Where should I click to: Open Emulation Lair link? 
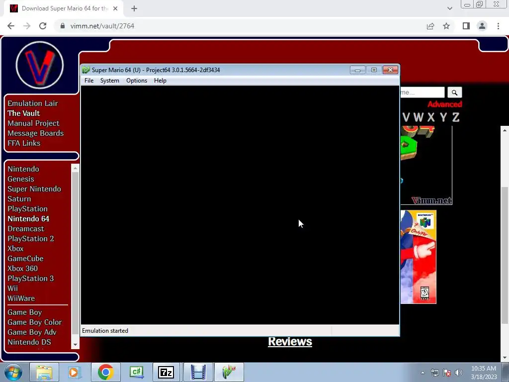(x=33, y=103)
